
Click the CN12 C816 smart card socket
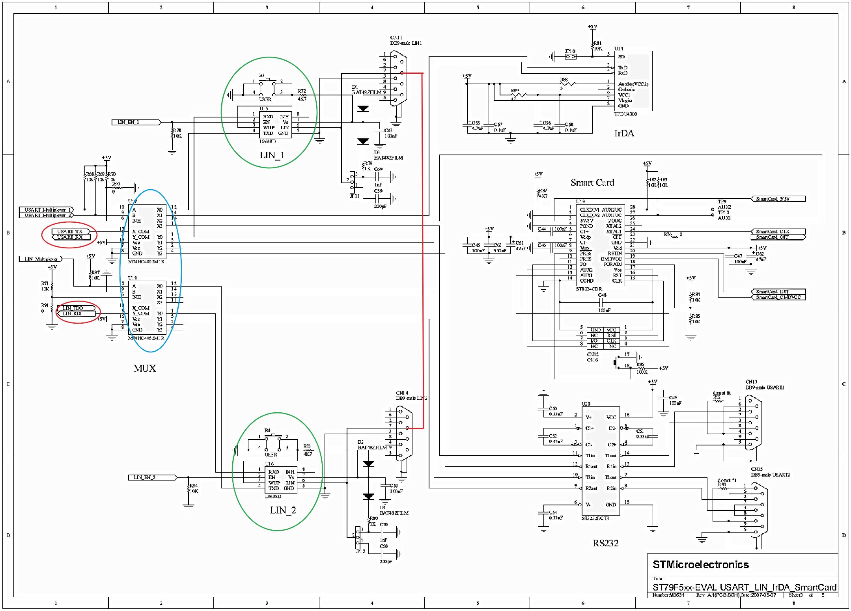click(603, 338)
